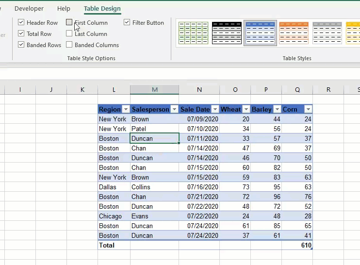
Task: Open the Wheat column filter dropdown
Action: coord(246,110)
